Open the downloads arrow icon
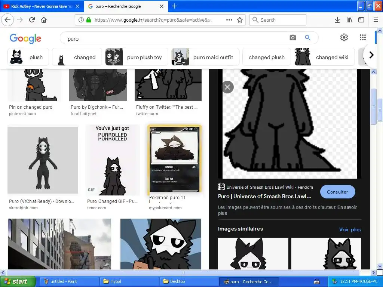383x287 pixels. [337, 20]
